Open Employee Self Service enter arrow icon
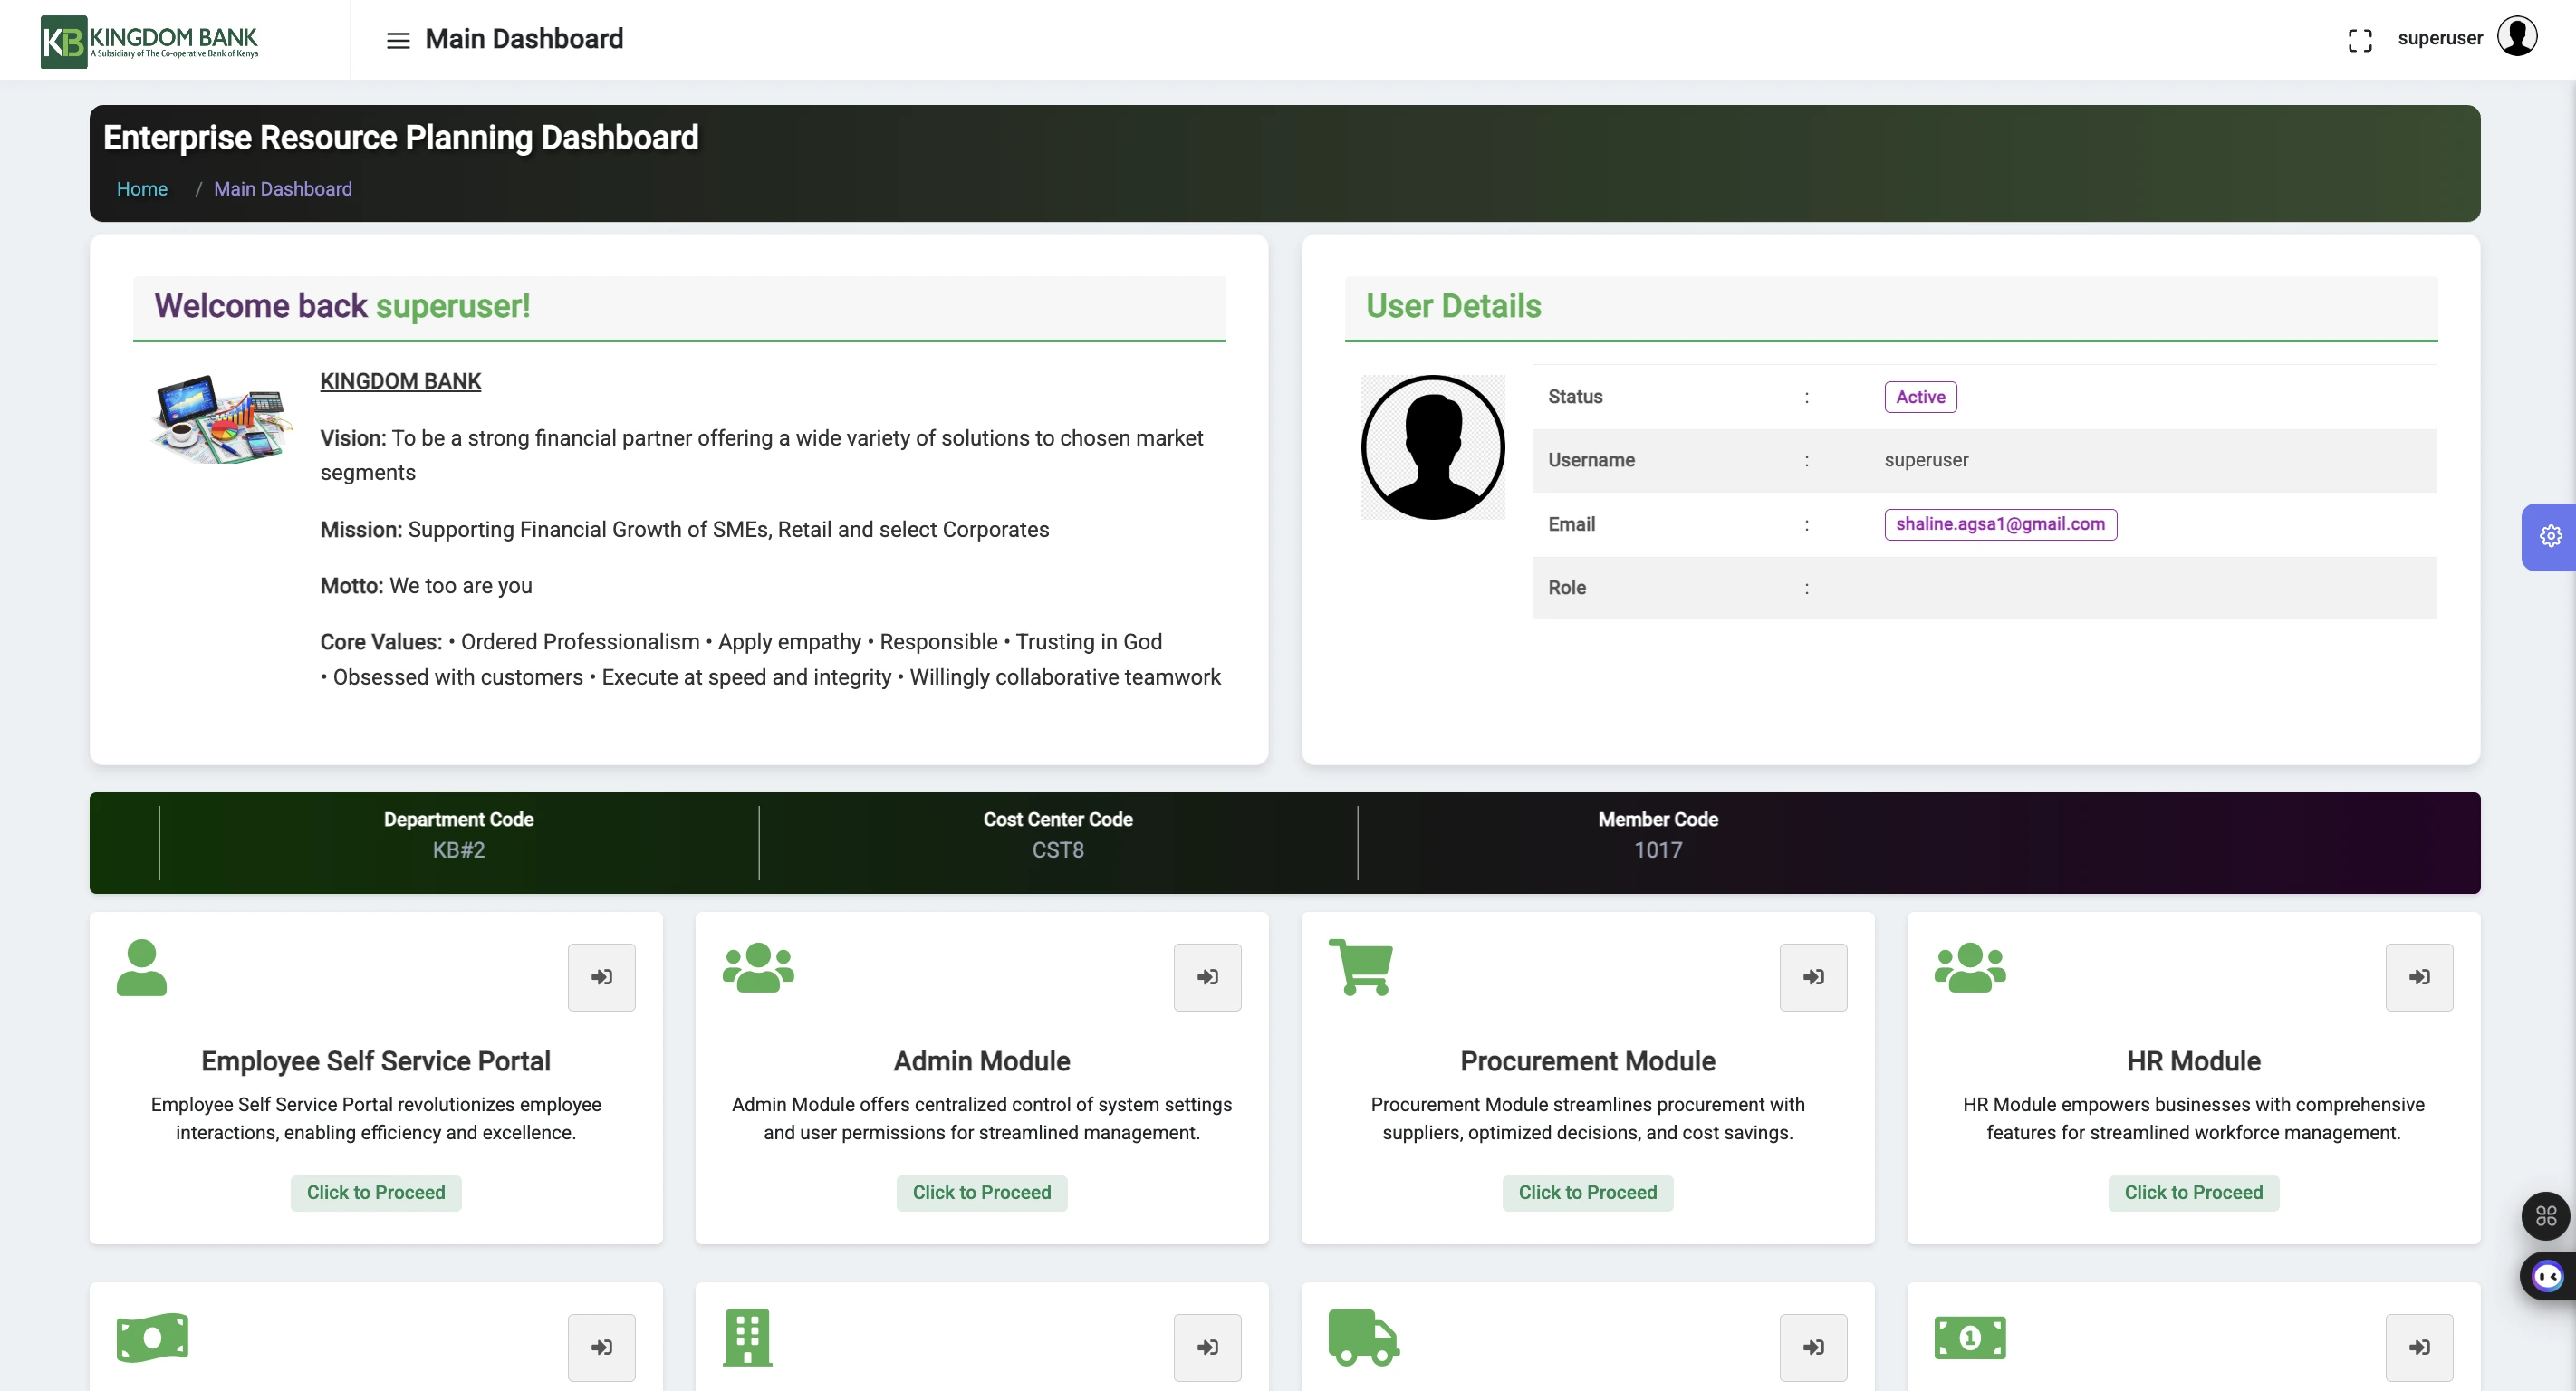Image resolution: width=2576 pixels, height=1391 pixels. tap(601, 977)
